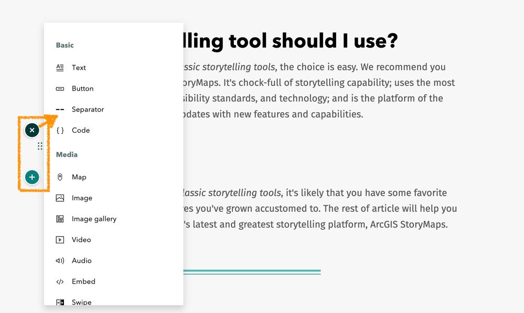Click the teal double-line separator
Viewport: 524px width, 313px height.
[x=252, y=272]
